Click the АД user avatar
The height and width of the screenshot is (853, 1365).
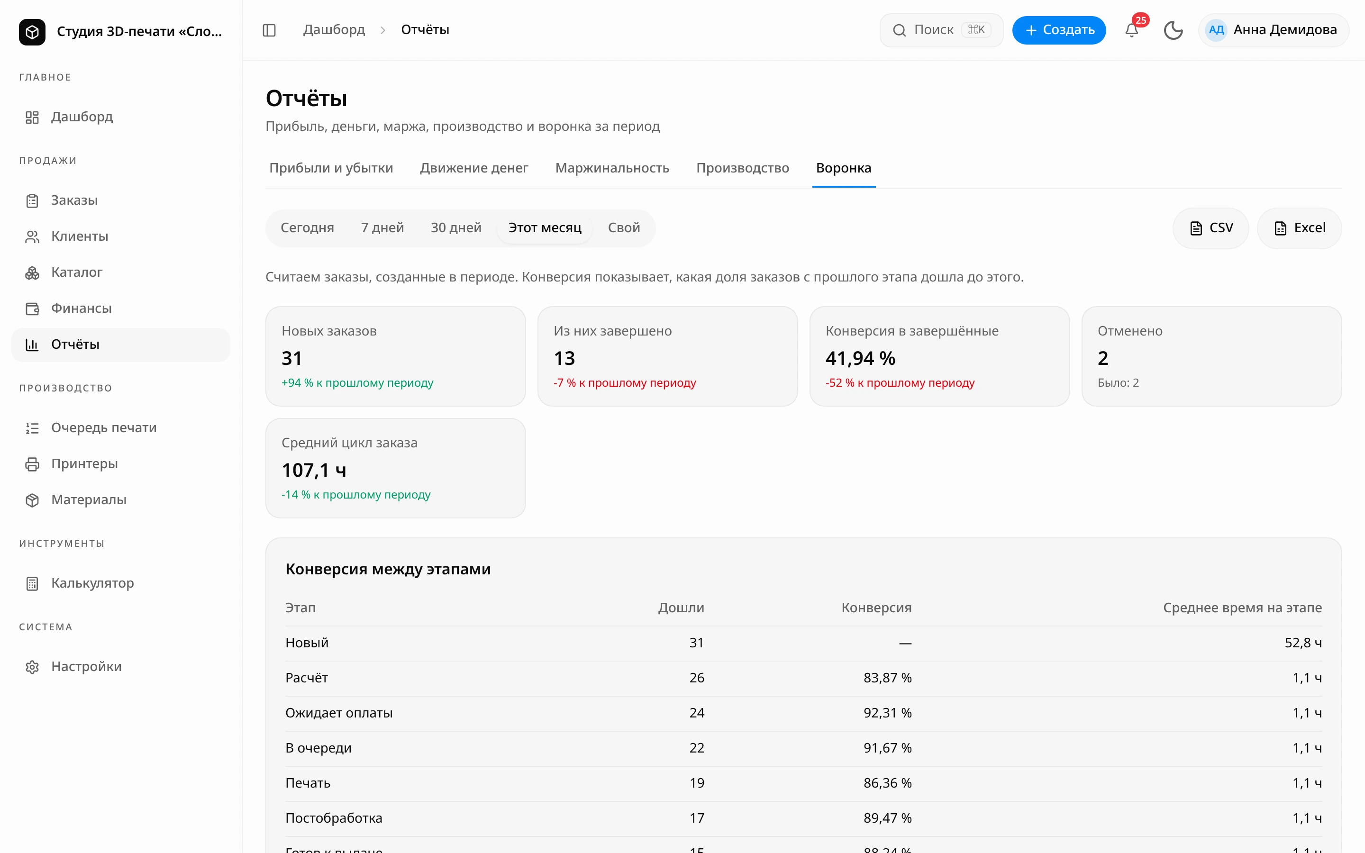[1216, 30]
